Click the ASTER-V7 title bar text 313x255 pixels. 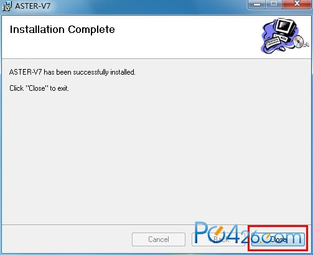click(33, 6)
